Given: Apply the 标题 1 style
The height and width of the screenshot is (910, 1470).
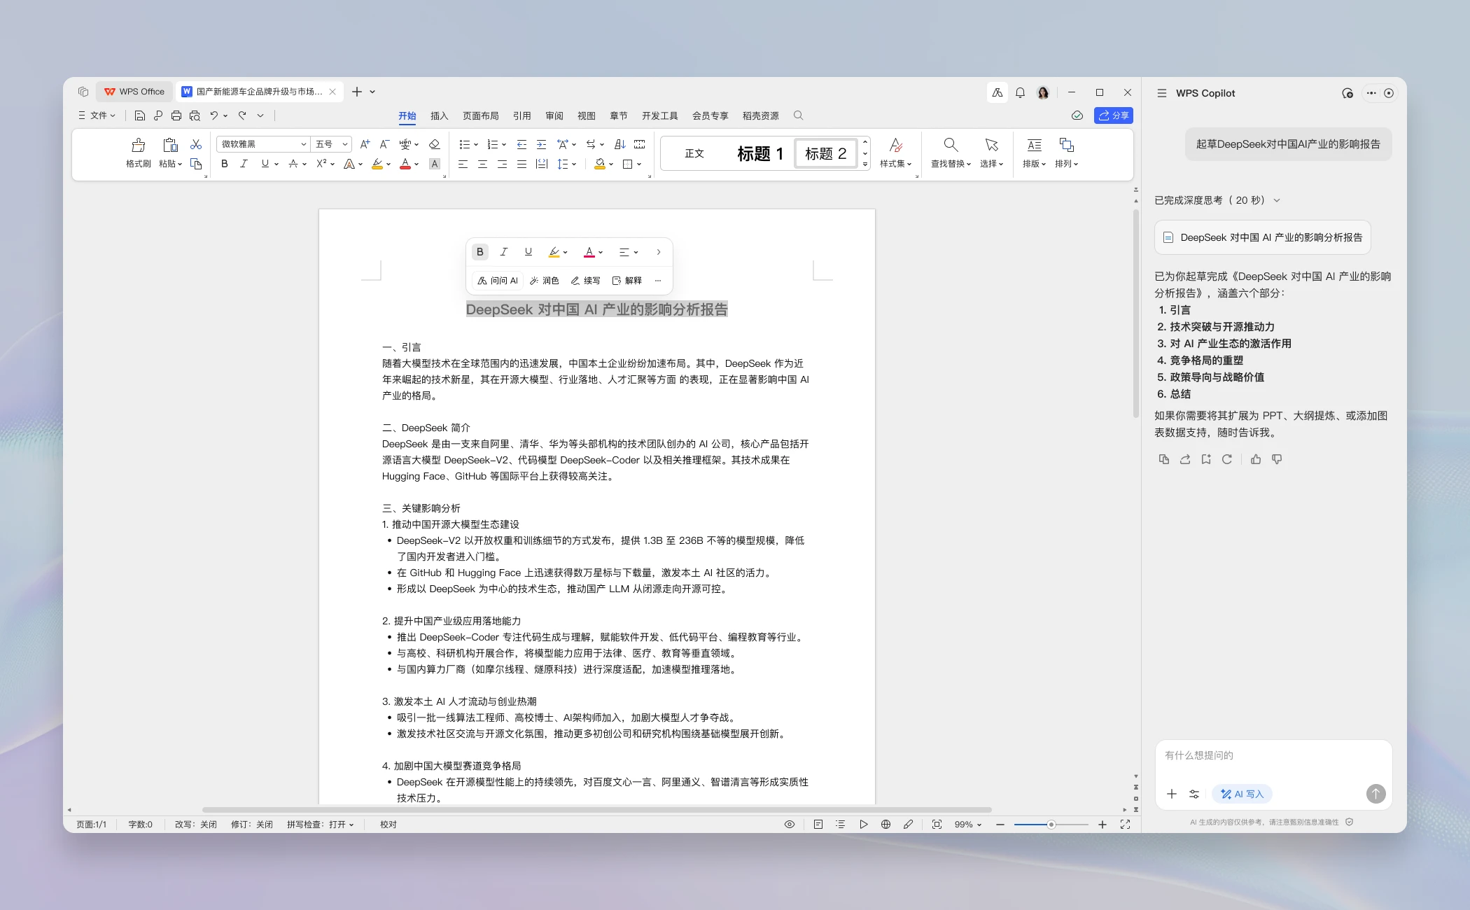Looking at the screenshot, I should (760, 153).
